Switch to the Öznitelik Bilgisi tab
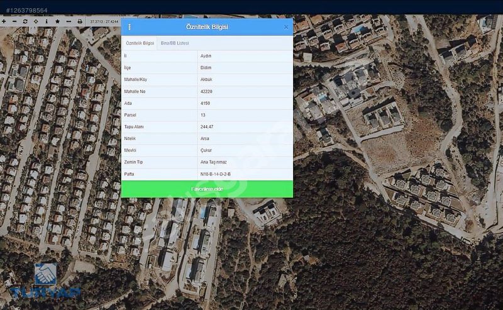The width and height of the screenshot is (503, 310). tap(140, 43)
